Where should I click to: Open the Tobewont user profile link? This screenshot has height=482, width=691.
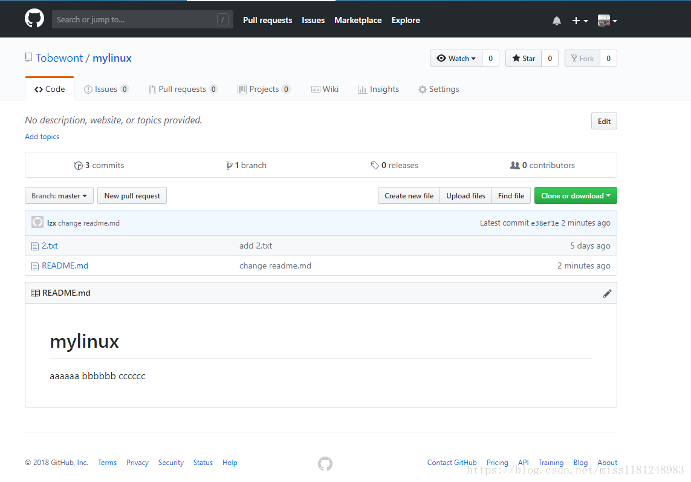[x=59, y=58]
